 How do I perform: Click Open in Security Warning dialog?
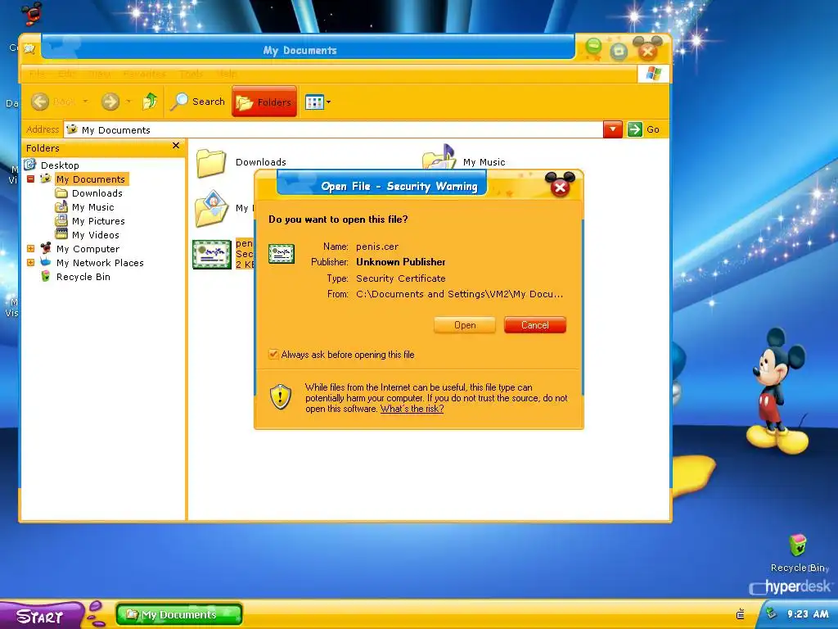pyautogui.click(x=465, y=325)
